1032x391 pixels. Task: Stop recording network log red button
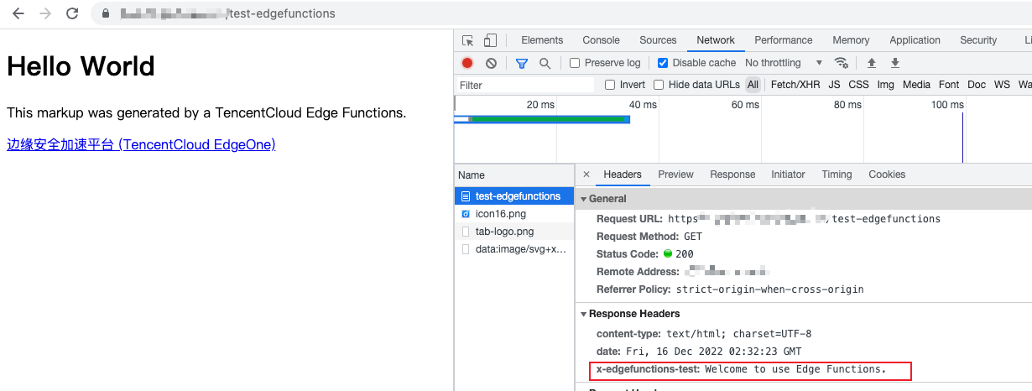point(467,63)
